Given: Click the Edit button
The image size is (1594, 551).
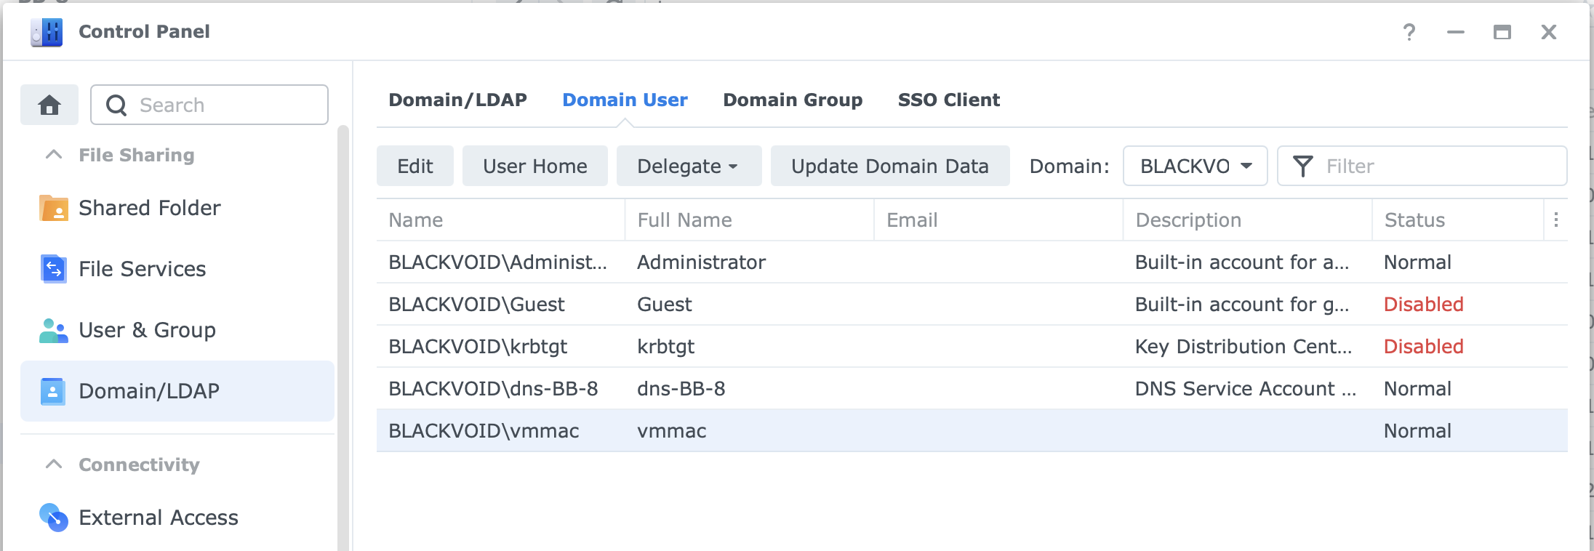Looking at the screenshot, I should (x=415, y=166).
